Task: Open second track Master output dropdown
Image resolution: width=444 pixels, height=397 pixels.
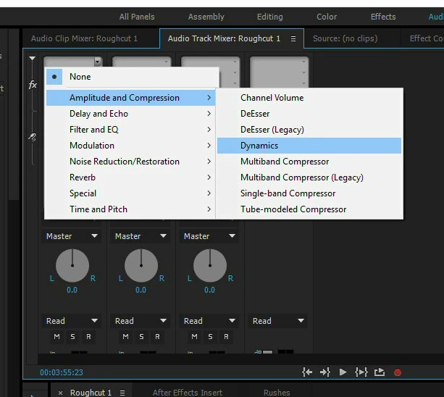Action: [141, 236]
